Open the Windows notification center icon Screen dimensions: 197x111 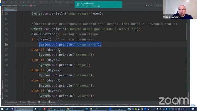tap(193, 109)
